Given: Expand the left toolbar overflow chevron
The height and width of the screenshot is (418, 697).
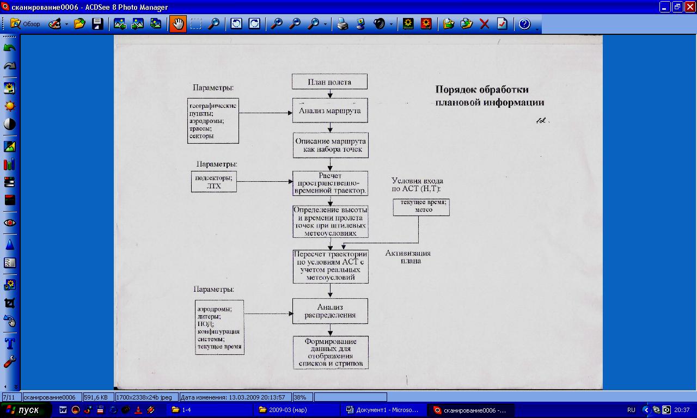Looking at the screenshot, I should point(16,386).
